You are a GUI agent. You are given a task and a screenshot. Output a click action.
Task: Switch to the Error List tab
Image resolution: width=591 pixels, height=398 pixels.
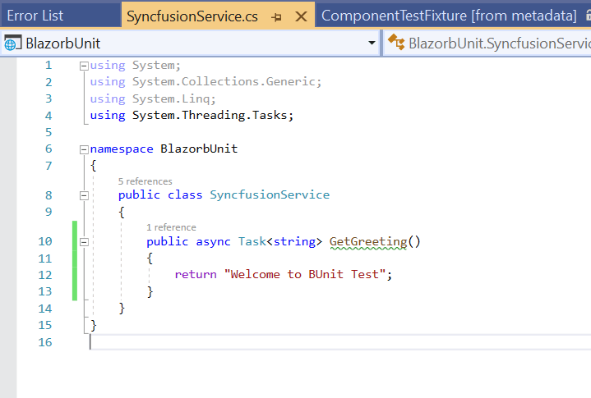(35, 16)
